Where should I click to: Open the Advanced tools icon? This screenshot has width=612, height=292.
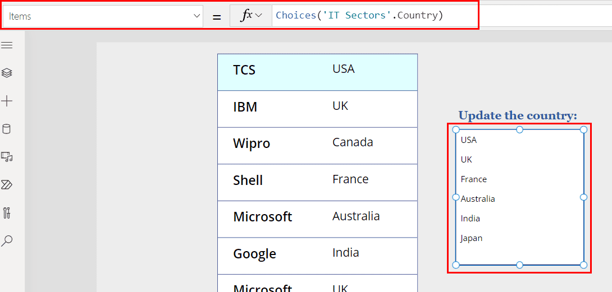click(x=7, y=213)
